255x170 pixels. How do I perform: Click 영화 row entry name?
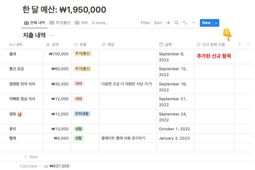click(13, 114)
